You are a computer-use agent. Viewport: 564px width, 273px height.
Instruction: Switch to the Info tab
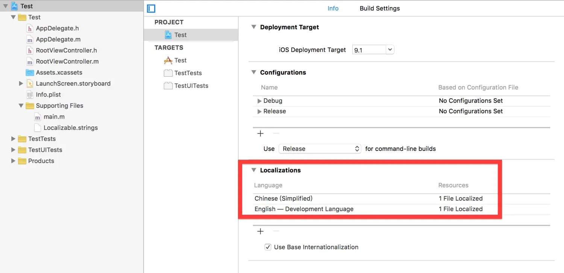click(333, 8)
